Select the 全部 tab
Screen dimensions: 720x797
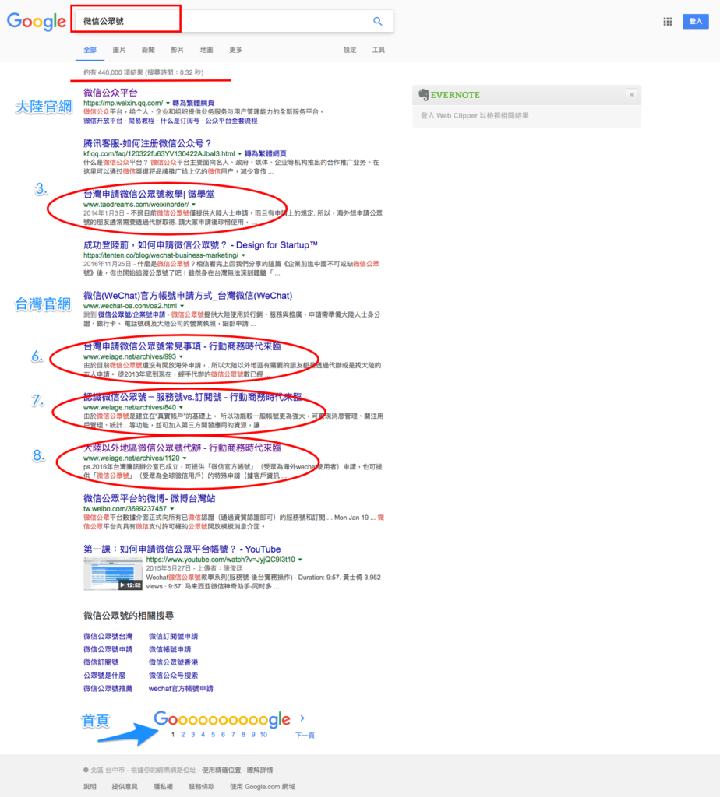point(90,50)
